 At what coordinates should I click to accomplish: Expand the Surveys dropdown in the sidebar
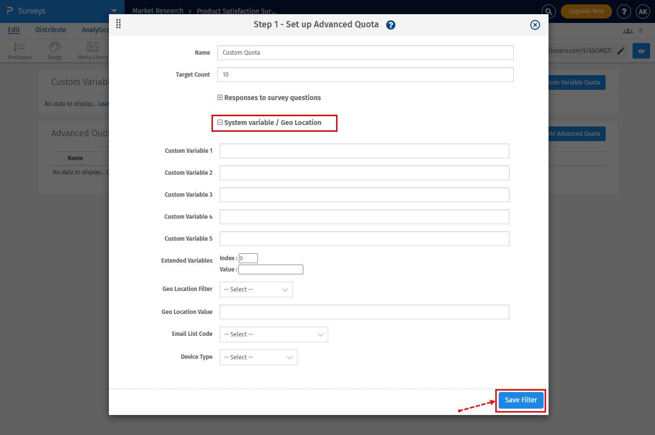[x=114, y=11]
